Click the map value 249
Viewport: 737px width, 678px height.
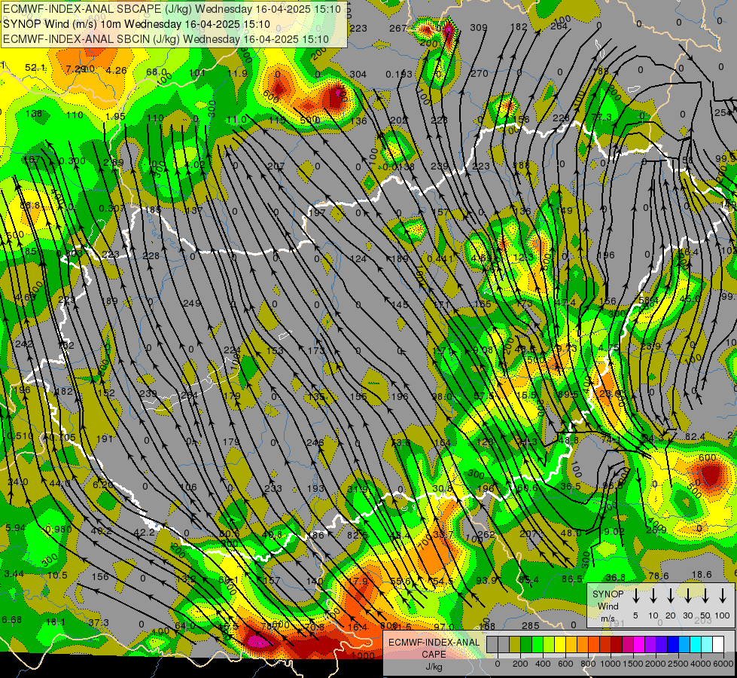click(x=192, y=304)
